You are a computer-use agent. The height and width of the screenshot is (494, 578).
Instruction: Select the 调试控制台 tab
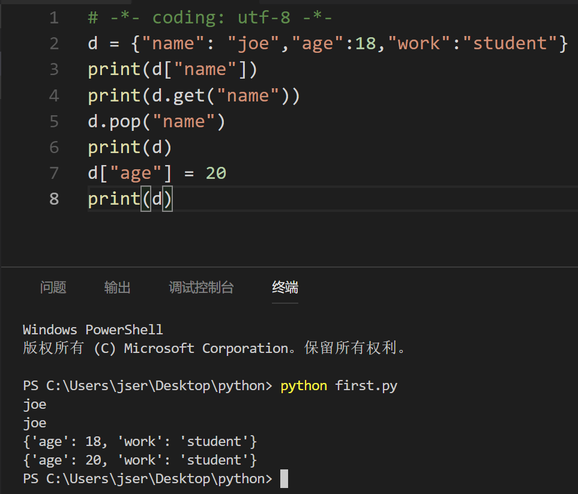pos(201,287)
